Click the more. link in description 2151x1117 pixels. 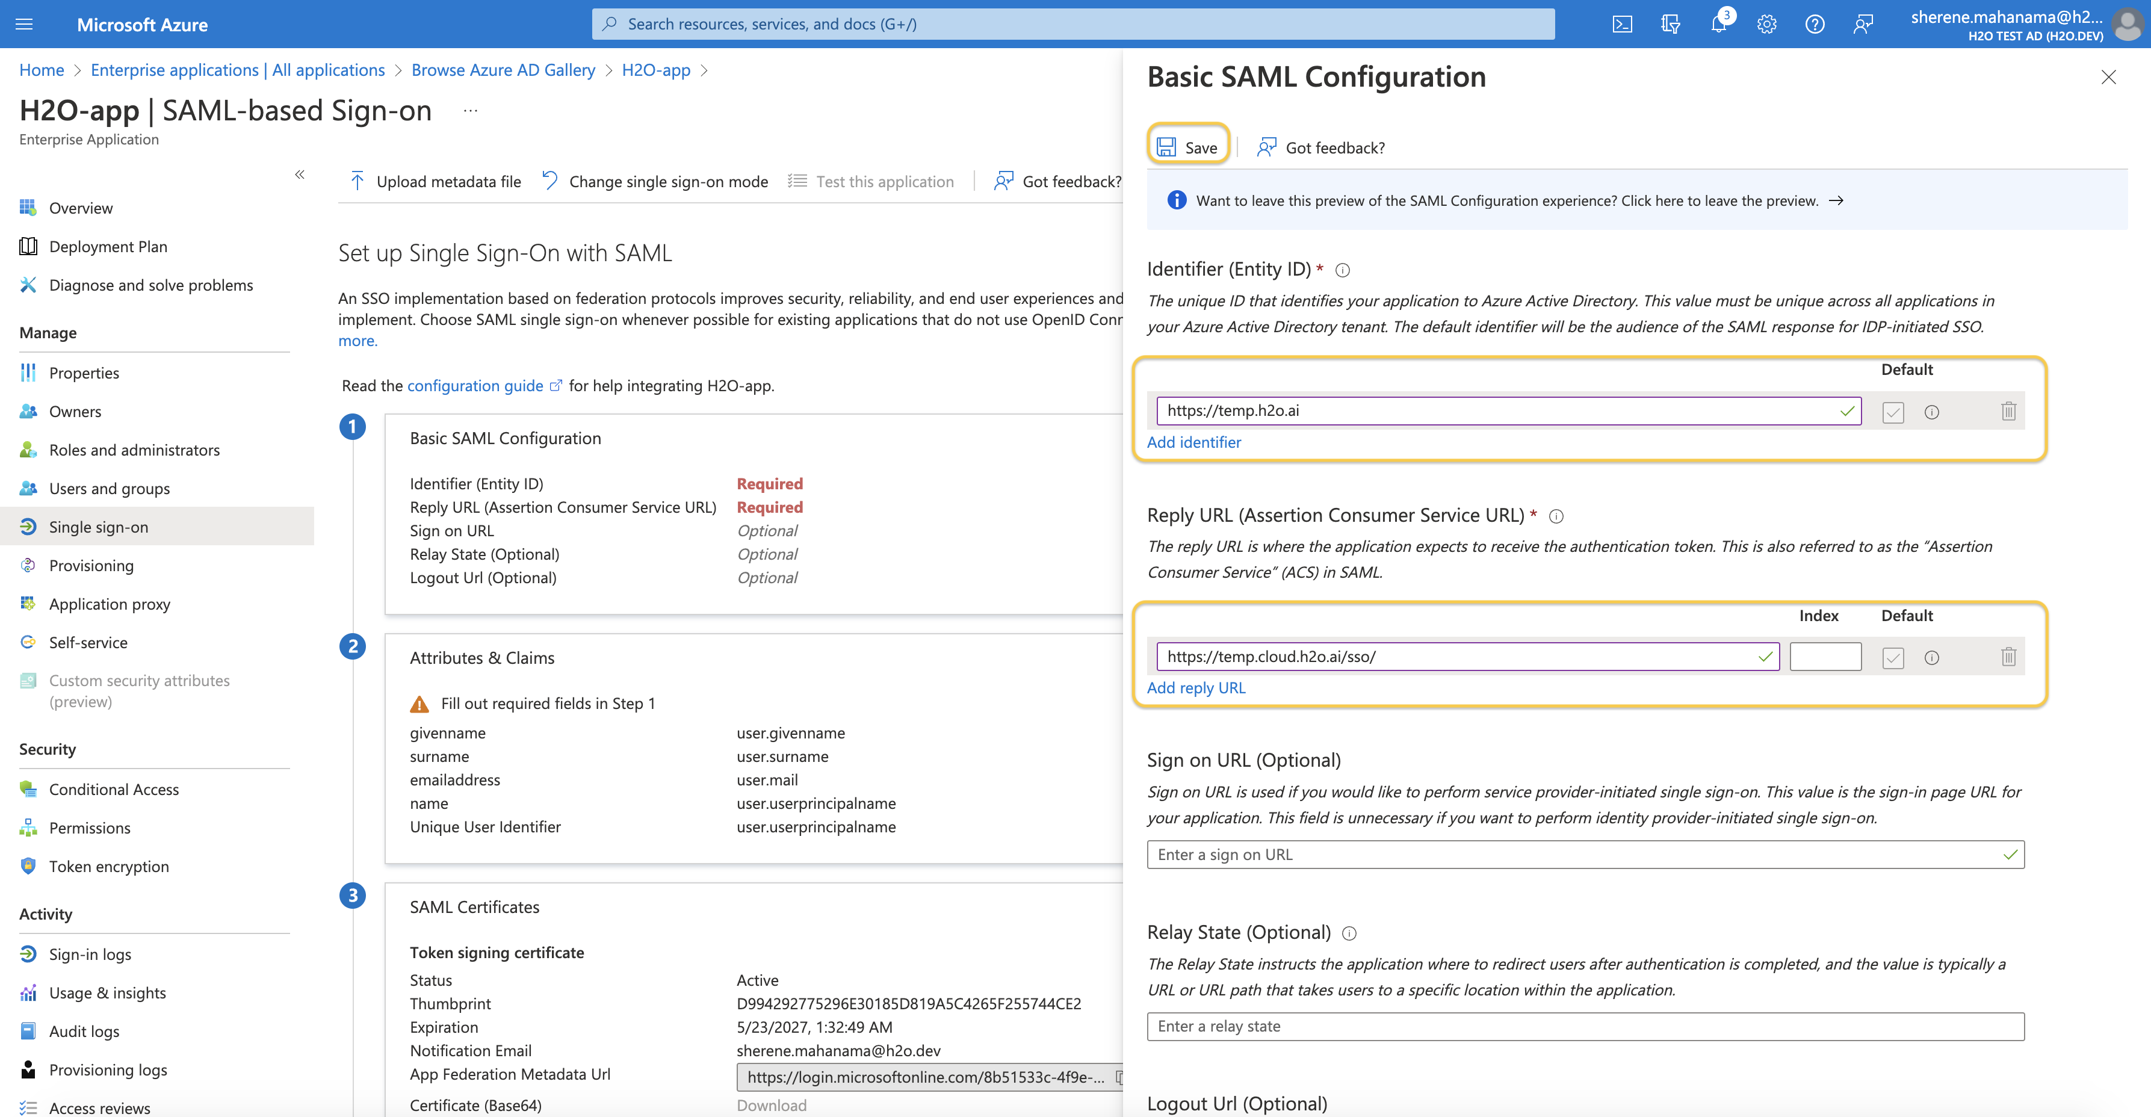358,341
